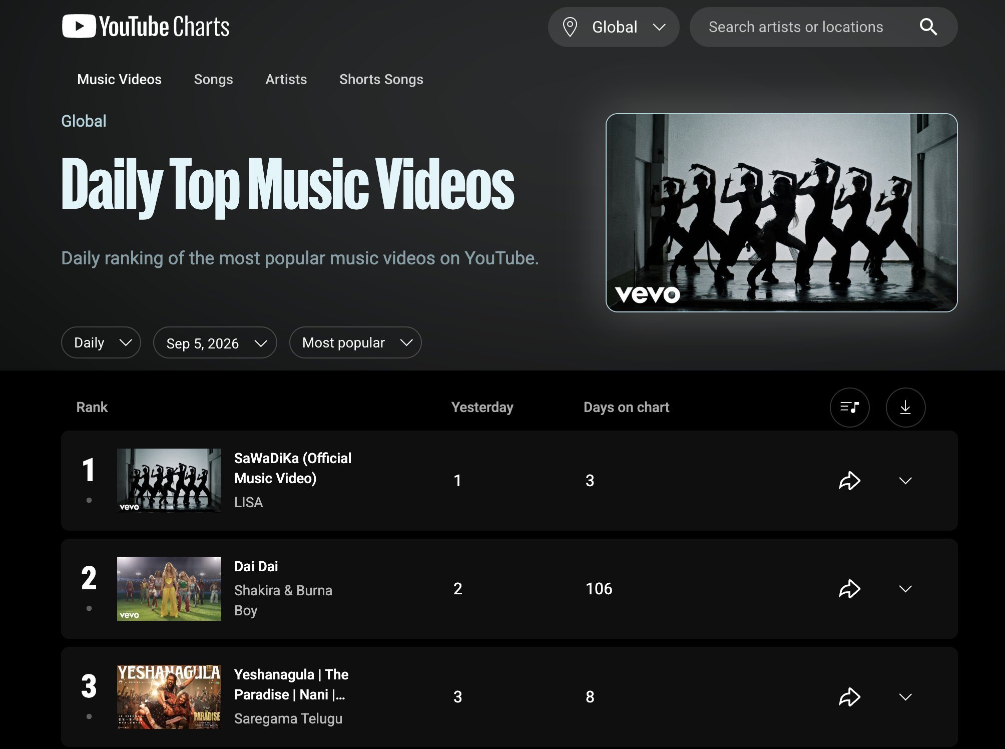Click the daily ranking description text
Image resolution: width=1005 pixels, height=749 pixels.
[x=300, y=258]
